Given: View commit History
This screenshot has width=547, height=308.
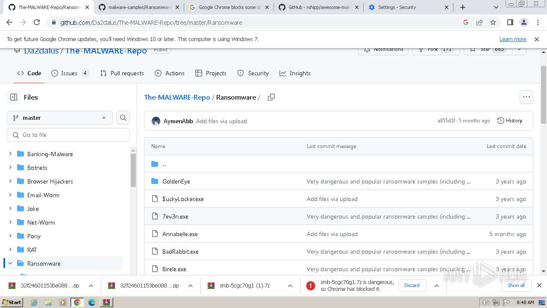Looking at the screenshot, I should pos(510,121).
